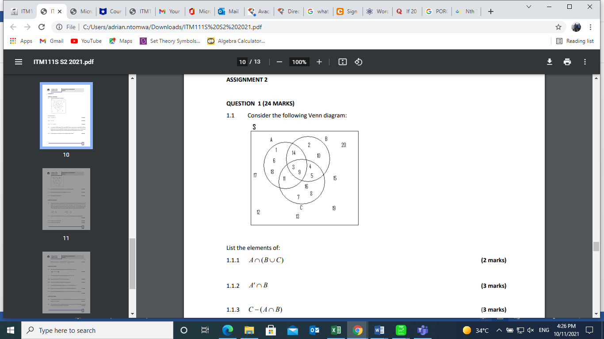Click the Windows taskbar search box
Viewport: 604px width, 339px height.
coord(97,330)
